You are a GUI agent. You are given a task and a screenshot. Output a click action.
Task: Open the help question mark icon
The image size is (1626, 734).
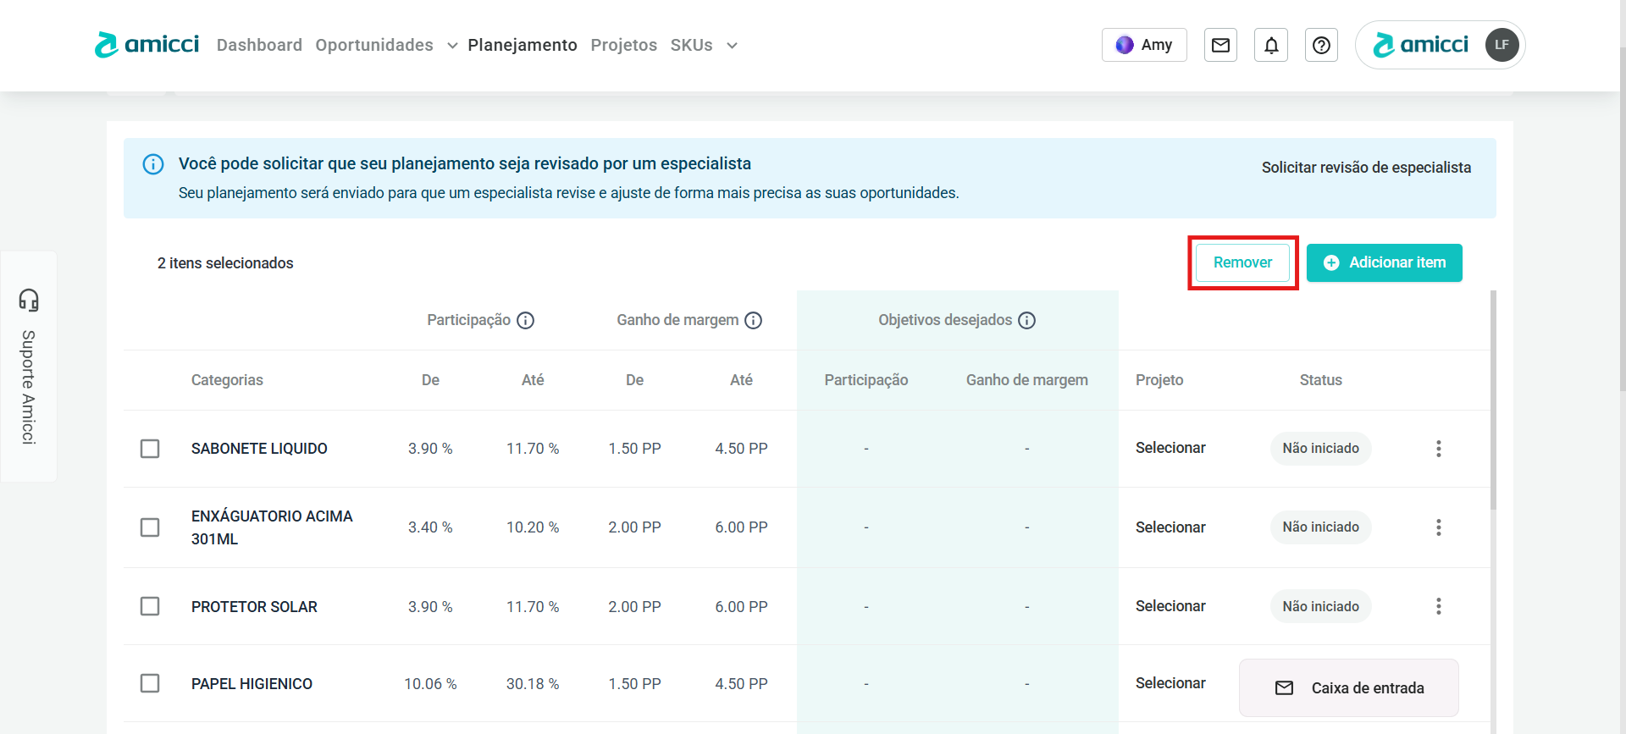click(1321, 46)
